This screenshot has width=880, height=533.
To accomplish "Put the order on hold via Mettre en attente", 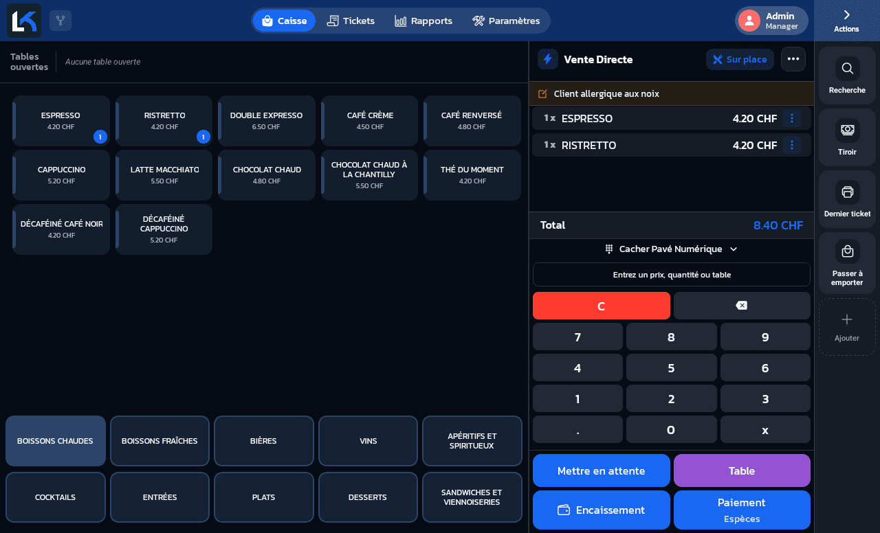I will (x=602, y=470).
